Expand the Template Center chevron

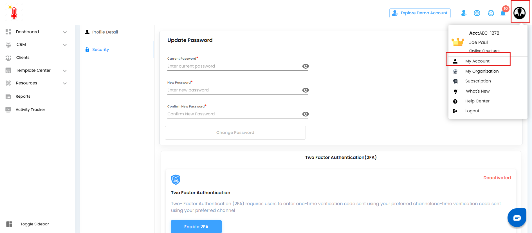(x=65, y=71)
